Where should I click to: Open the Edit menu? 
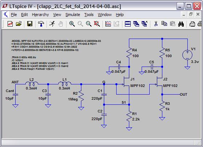tap(24, 15)
